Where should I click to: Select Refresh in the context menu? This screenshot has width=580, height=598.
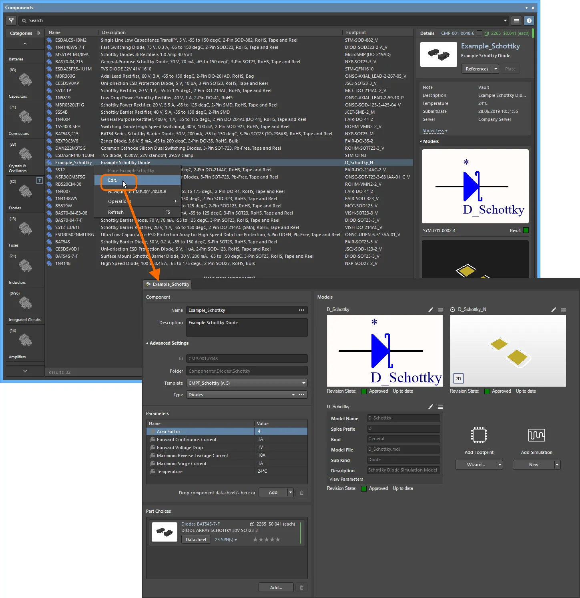116,213
